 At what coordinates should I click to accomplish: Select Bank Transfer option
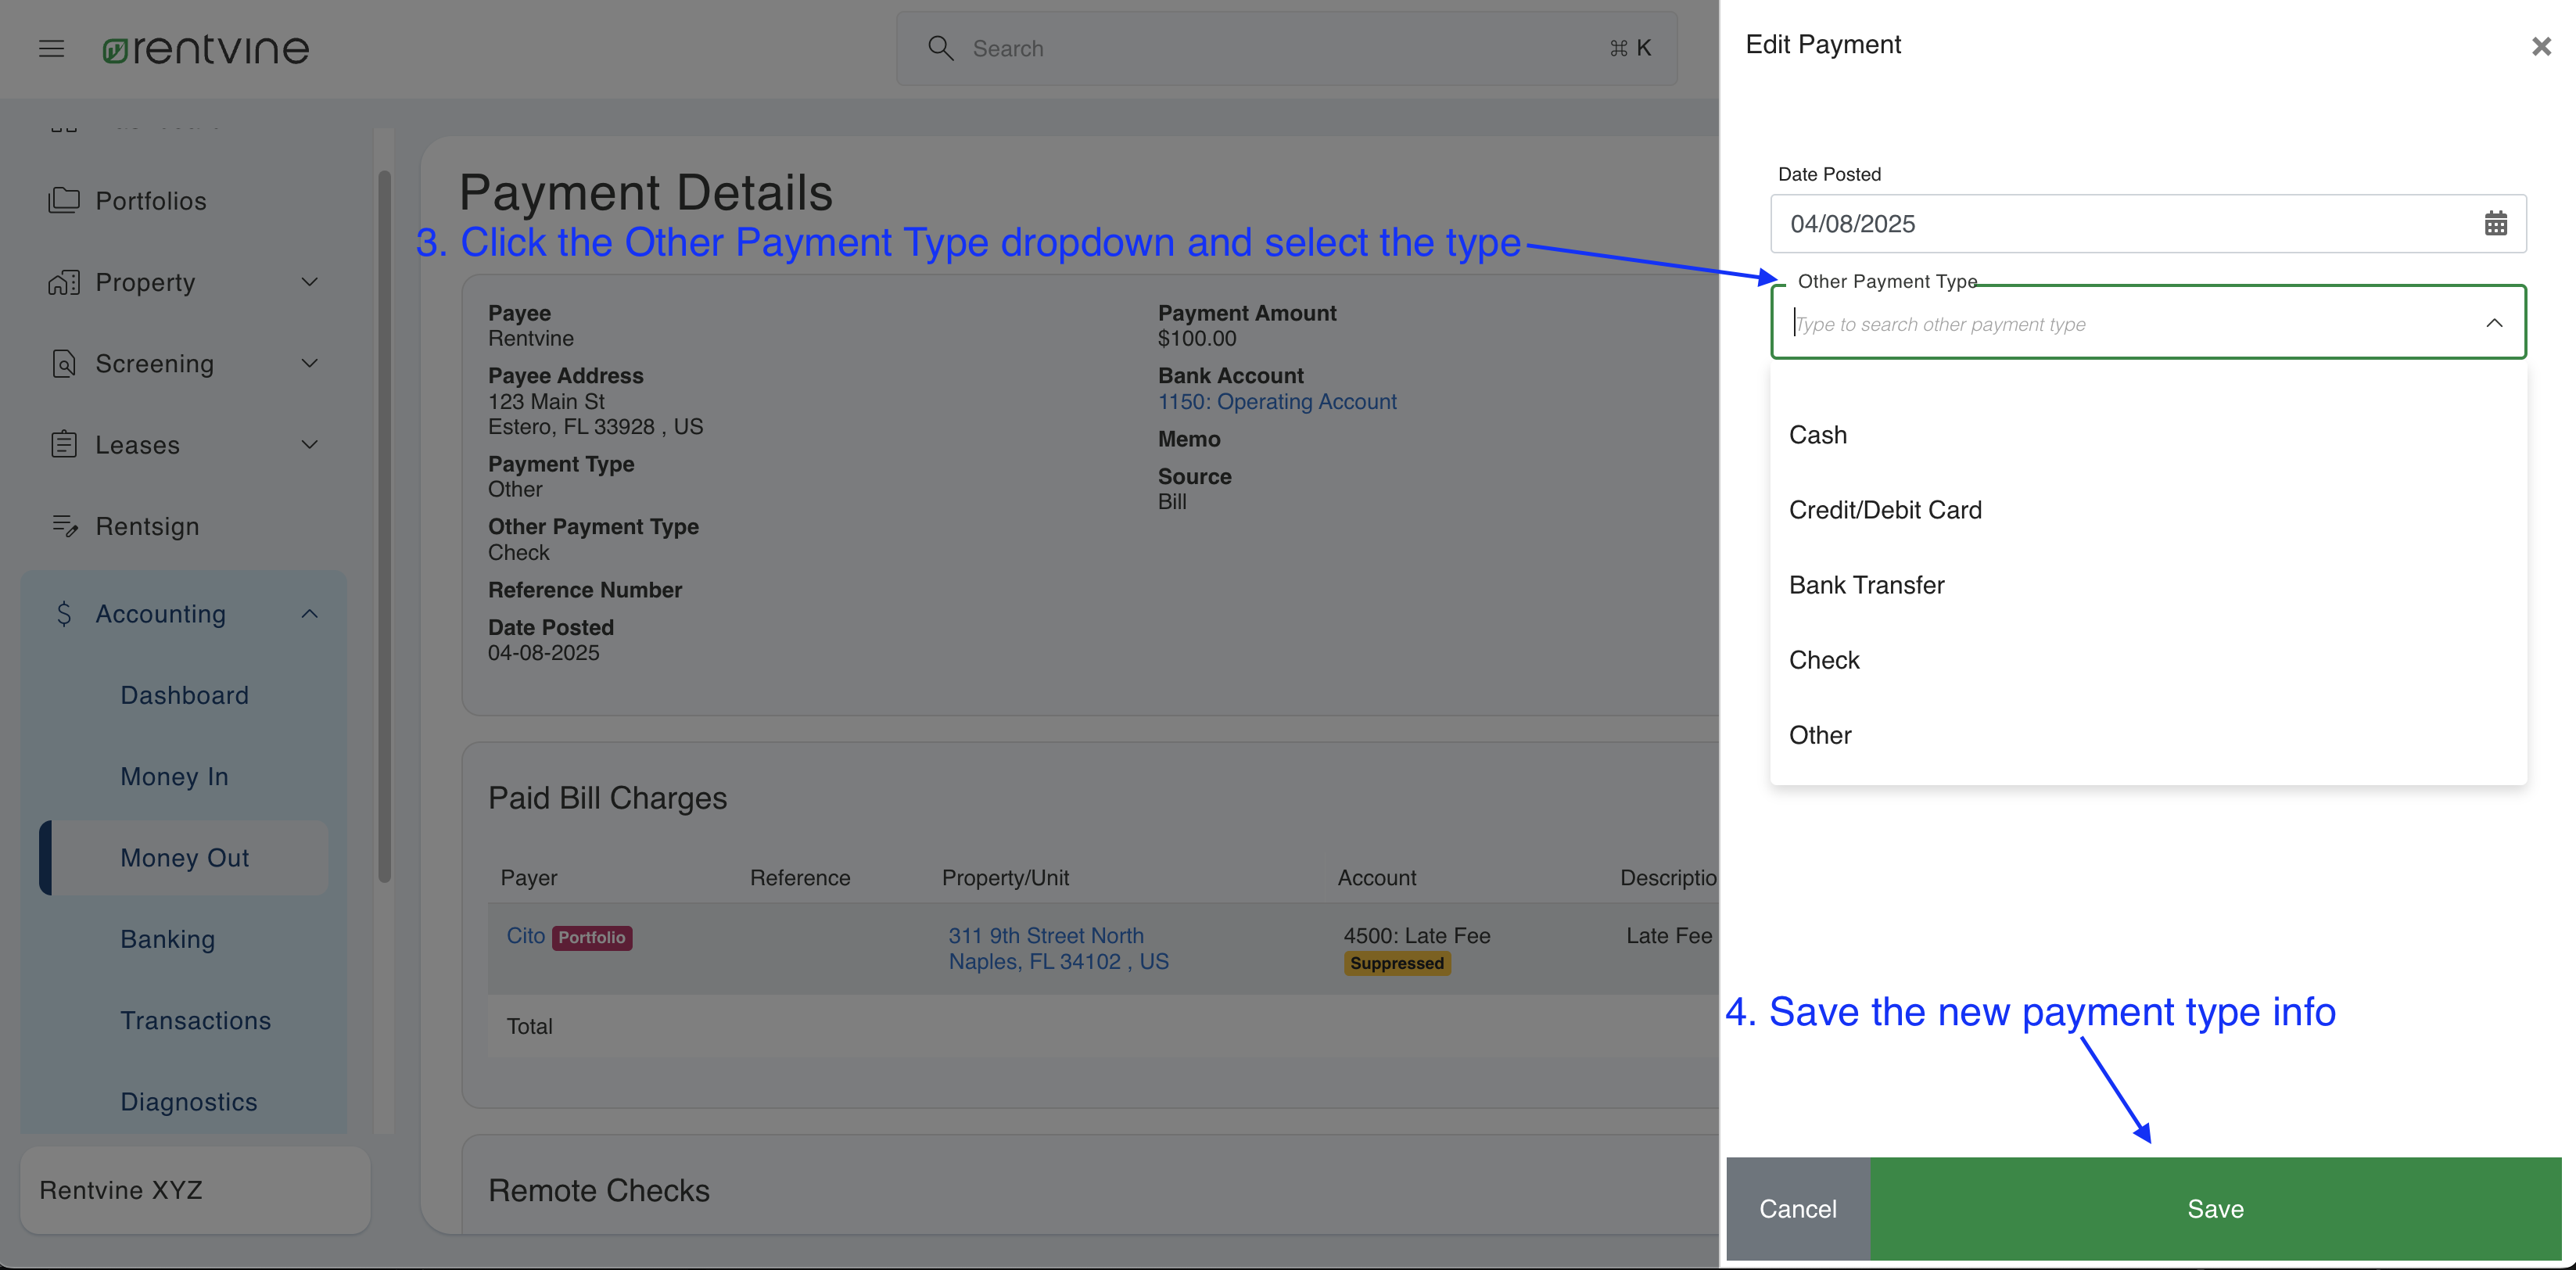coord(2148,585)
